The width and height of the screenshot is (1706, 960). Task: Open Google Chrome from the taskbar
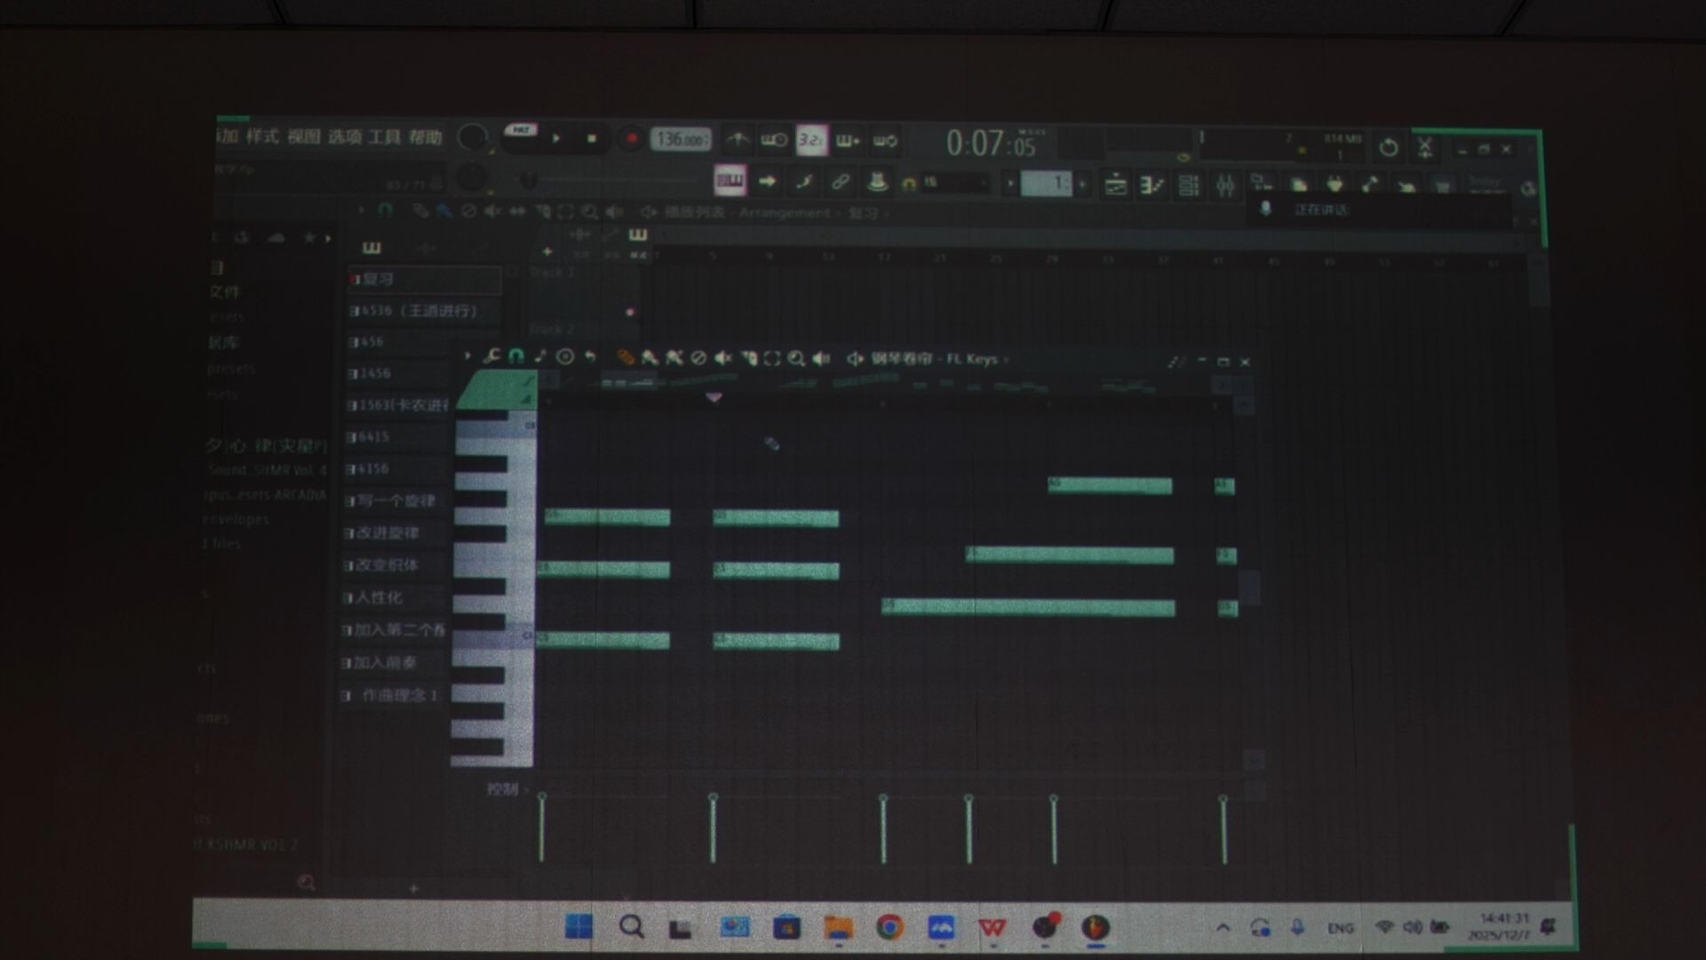point(889,928)
